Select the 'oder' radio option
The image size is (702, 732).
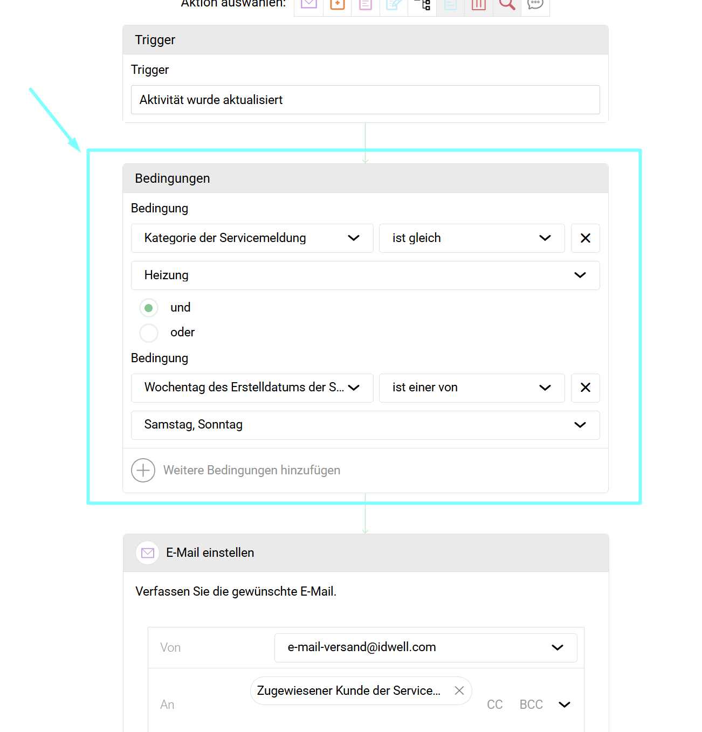(x=149, y=333)
